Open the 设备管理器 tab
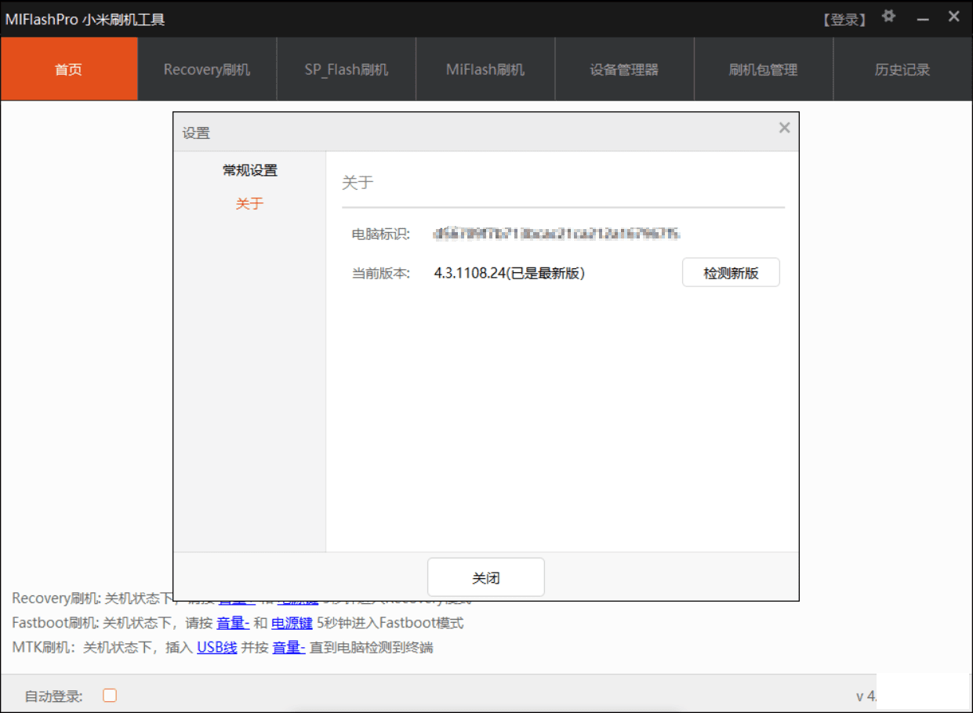This screenshot has width=973, height=713. pyautogui.click(x=624, y=69)
